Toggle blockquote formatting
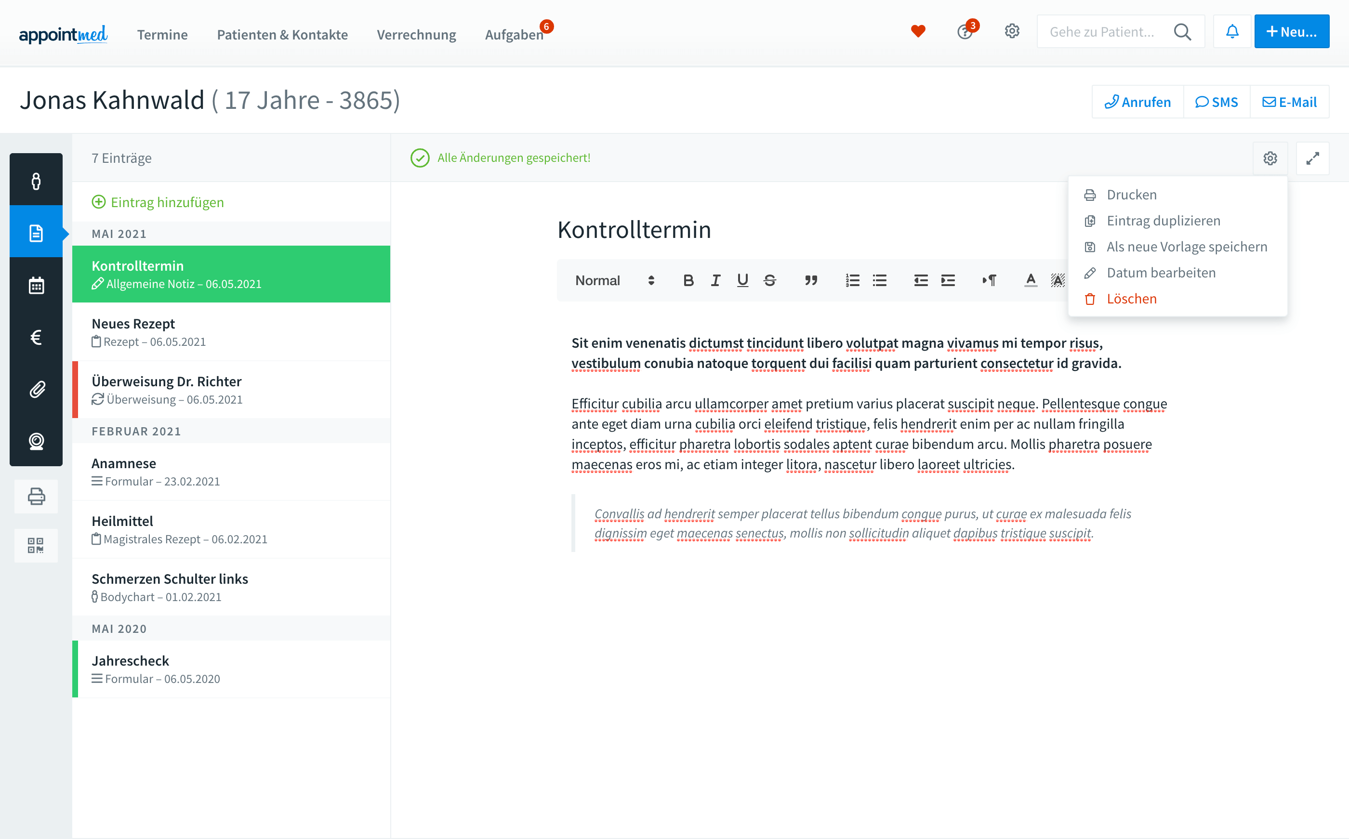The image size is (1349, 839). [x=811, y=281]
